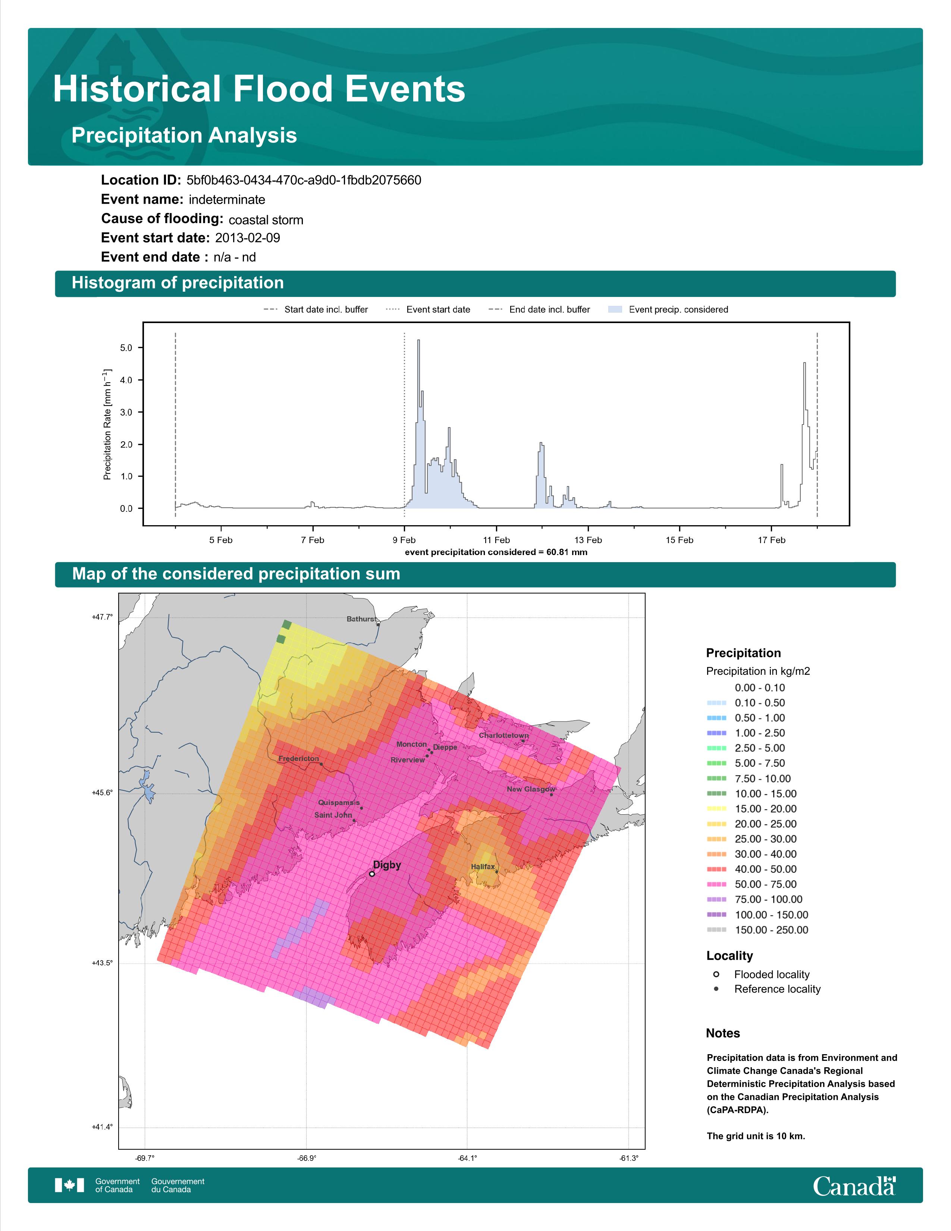Click the Riverview label on map
This screenshot has width=951, height=1231.
(407, 760)
